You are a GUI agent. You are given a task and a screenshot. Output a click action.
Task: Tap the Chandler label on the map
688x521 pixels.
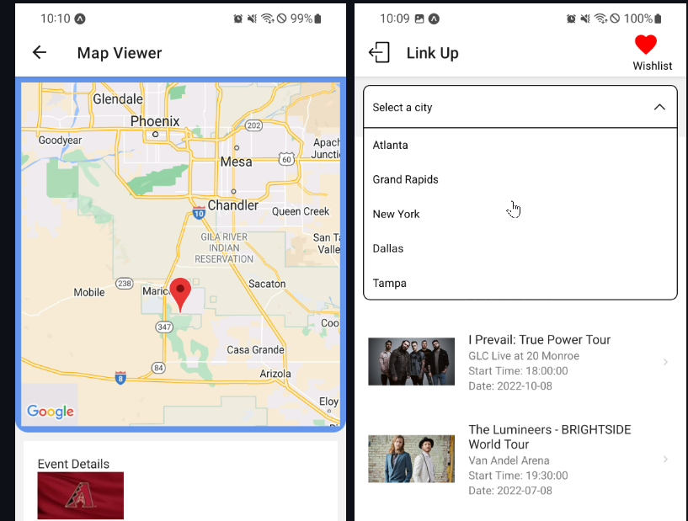pyautogui.click(x=233, y=205)
